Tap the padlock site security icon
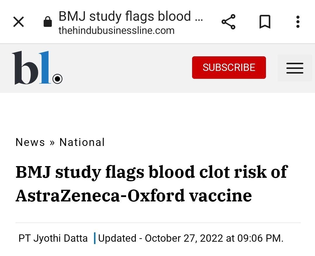 (x=48, y=22)
